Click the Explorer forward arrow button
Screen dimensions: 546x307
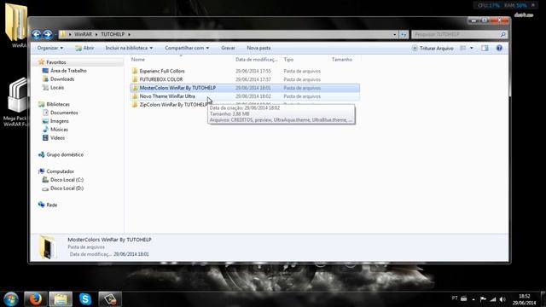coord(48,34)
